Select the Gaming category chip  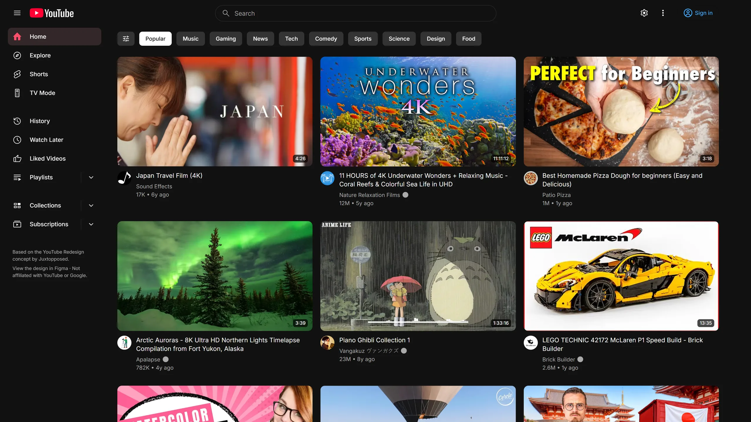pos(226,39)
